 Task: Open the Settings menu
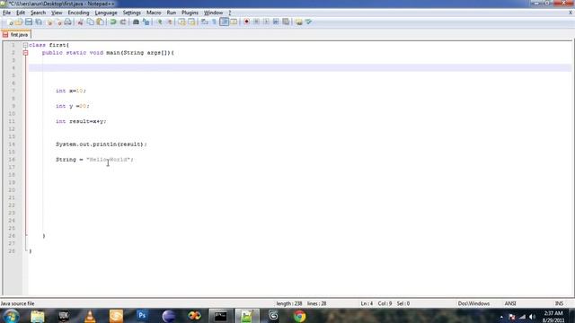[x=132, y=13]
